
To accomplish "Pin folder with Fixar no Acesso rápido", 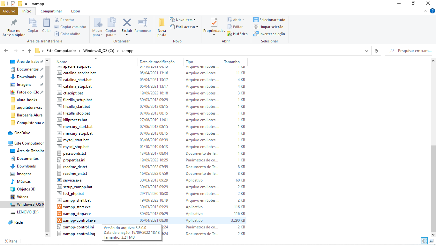I will click(x=14, y=27).
